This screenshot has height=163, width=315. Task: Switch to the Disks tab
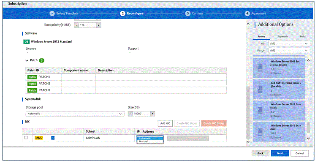[303, 37]
